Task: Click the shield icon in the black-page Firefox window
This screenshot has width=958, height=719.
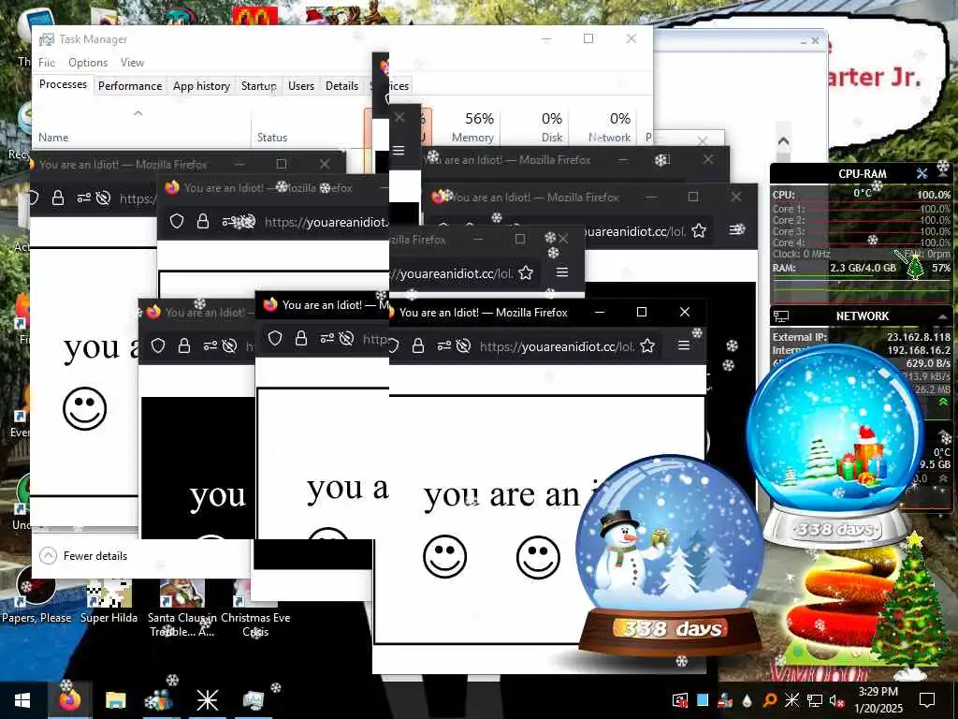Action: tap(158, 346)
